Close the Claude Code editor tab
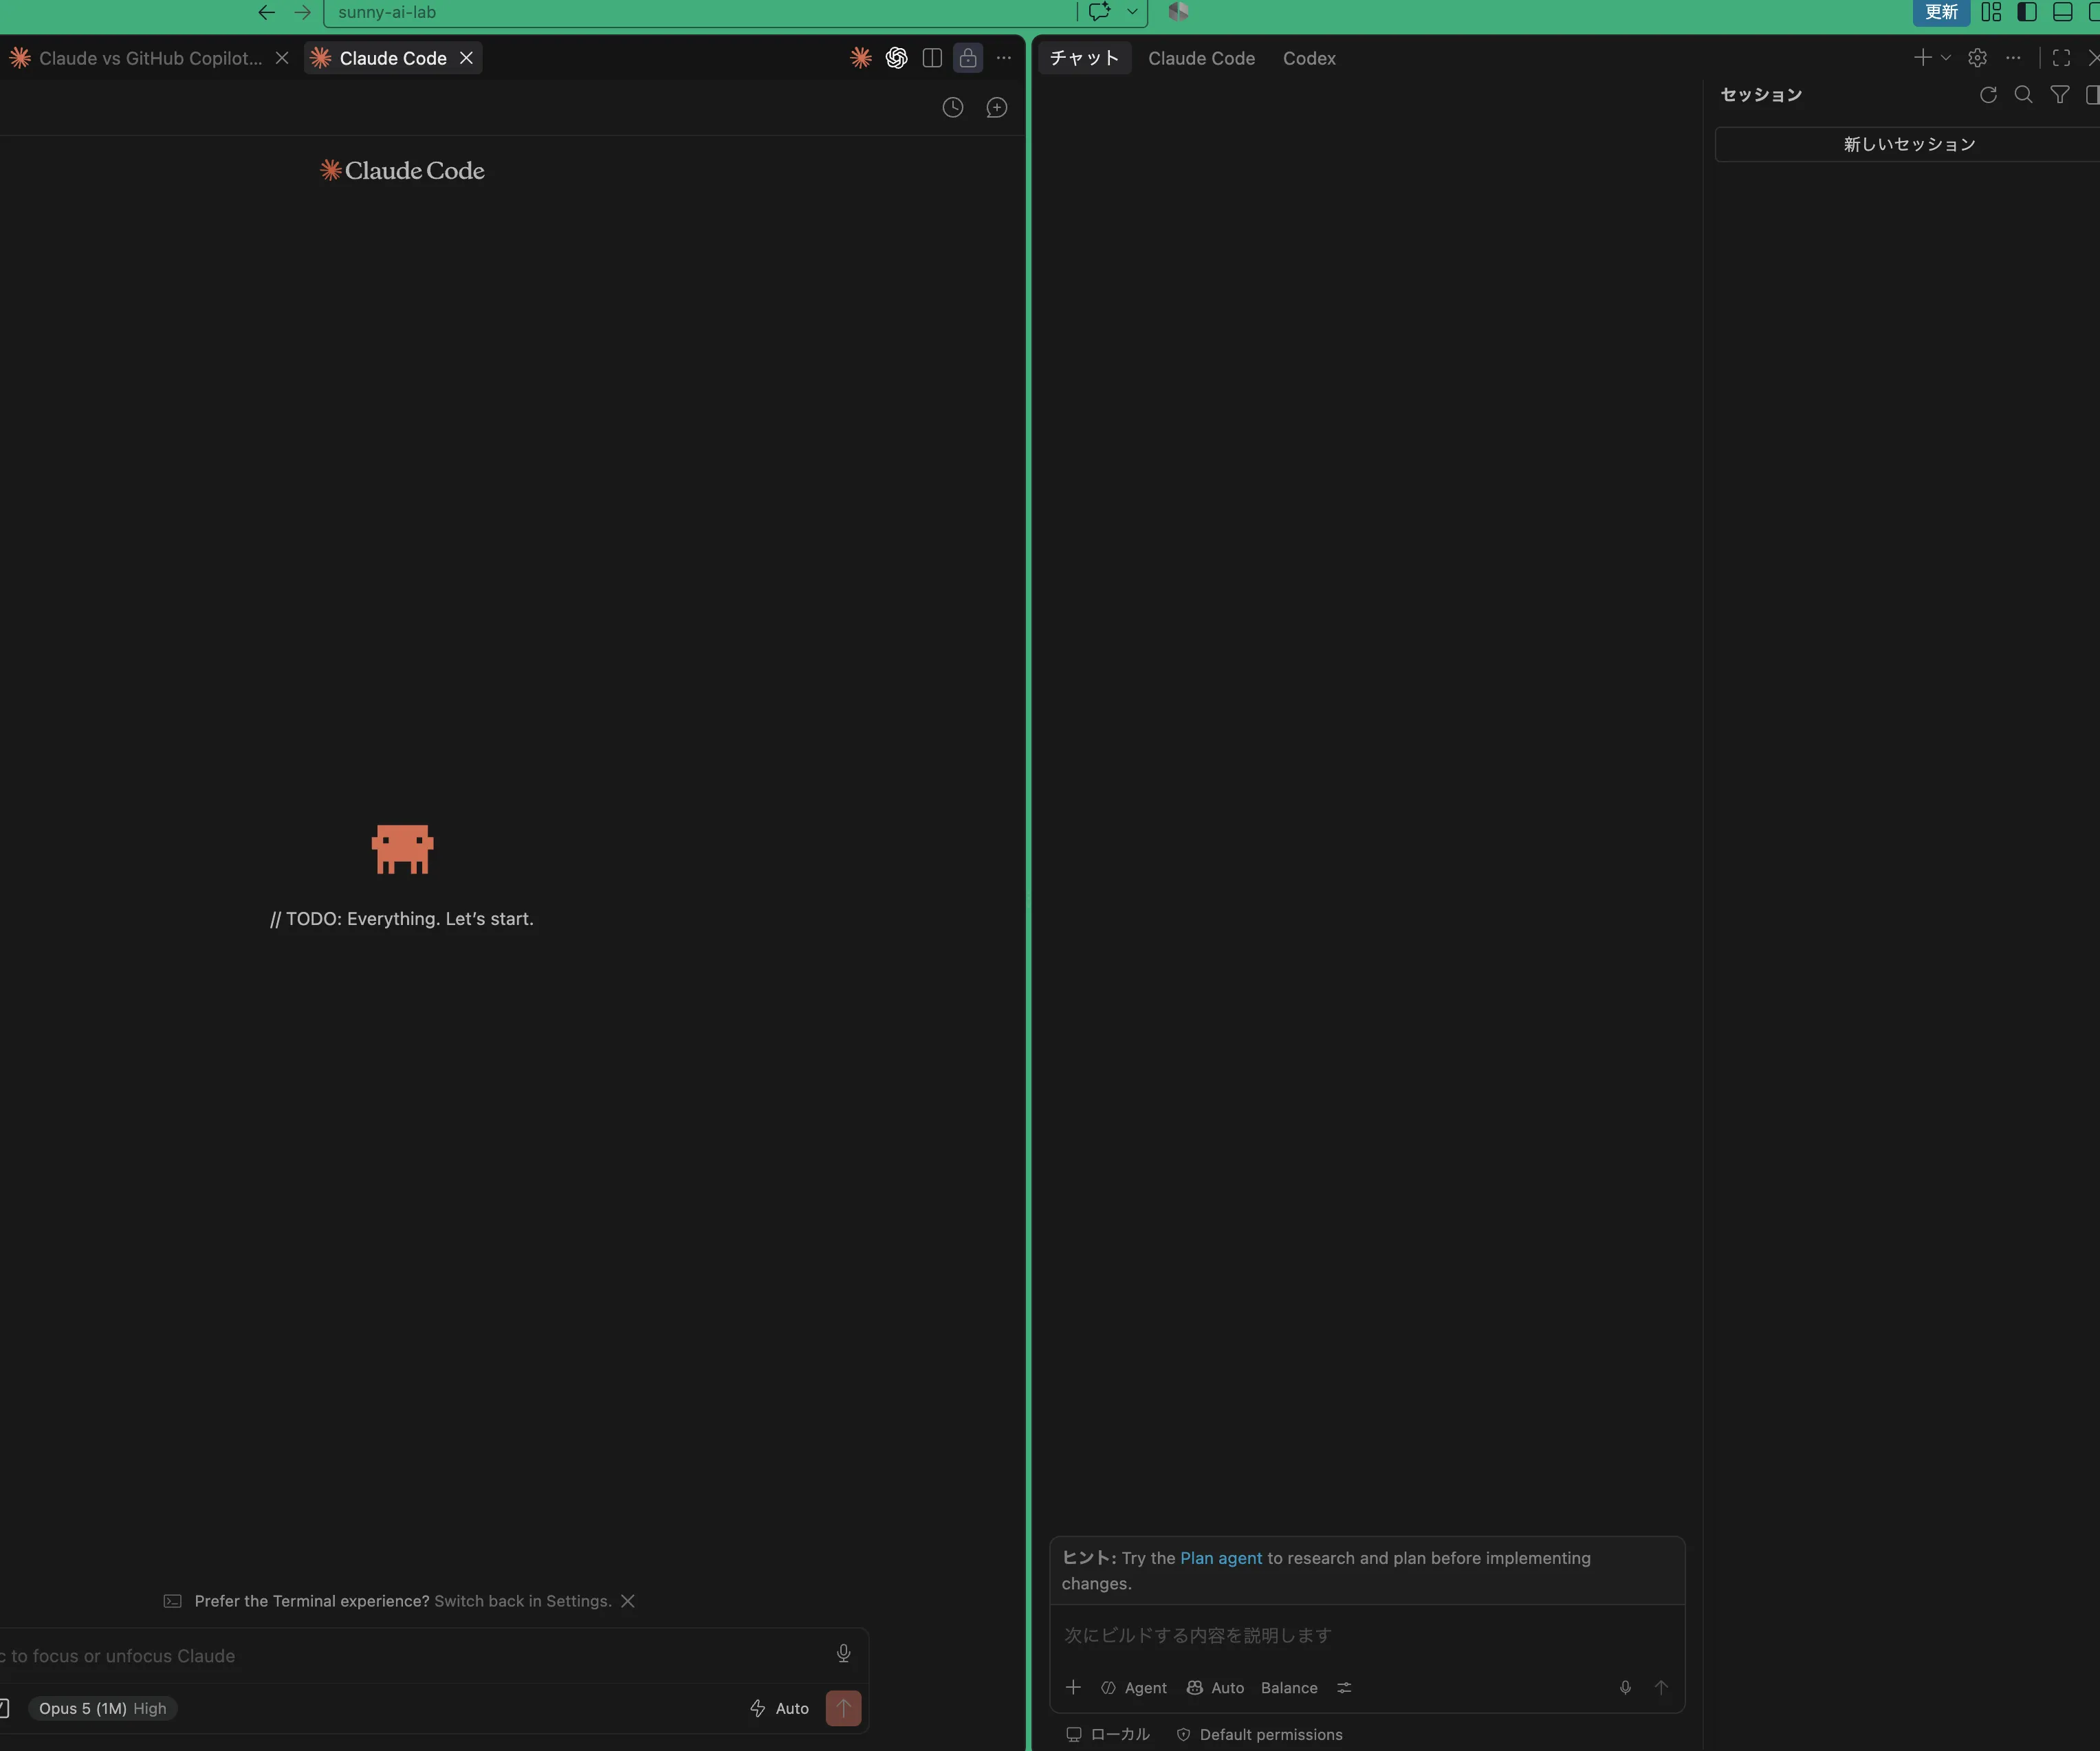2100x1751 pixels. pyautogui.click(x=466, y=58)
